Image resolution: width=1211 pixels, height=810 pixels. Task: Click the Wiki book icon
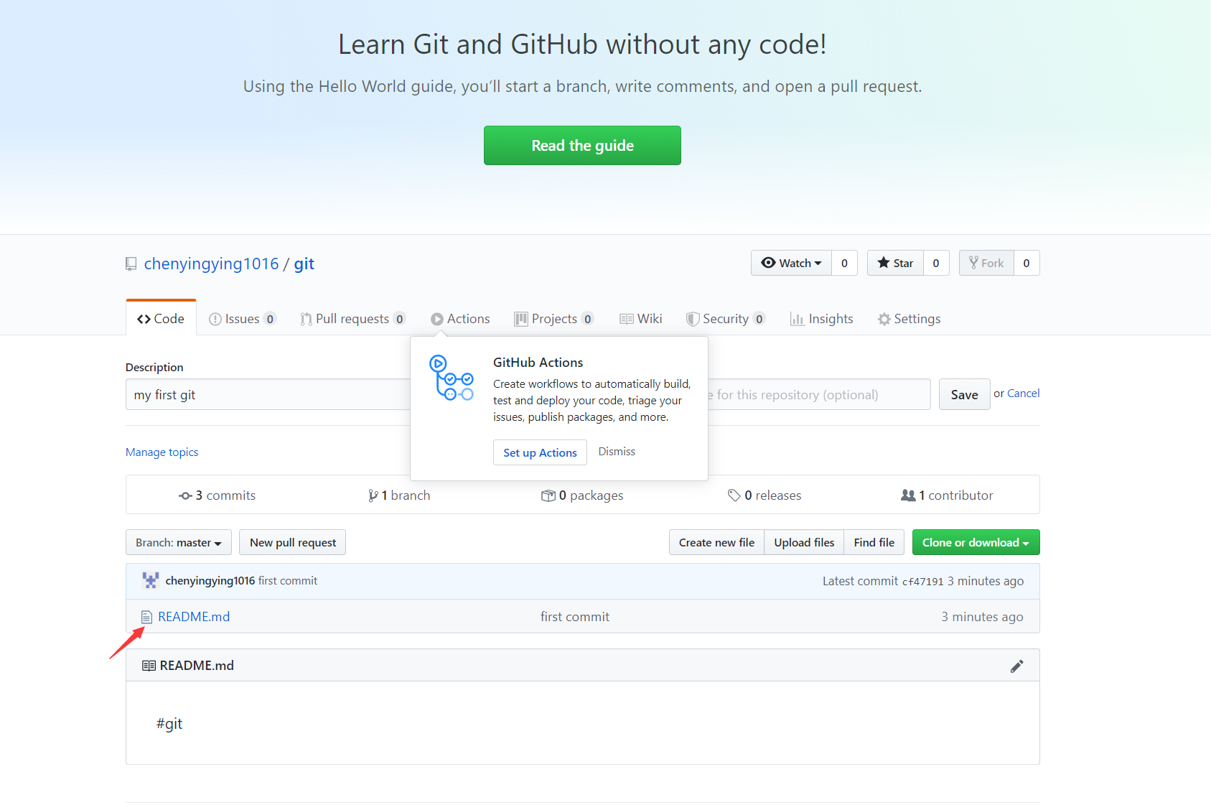pyautogui.click(x=627, y=319)
